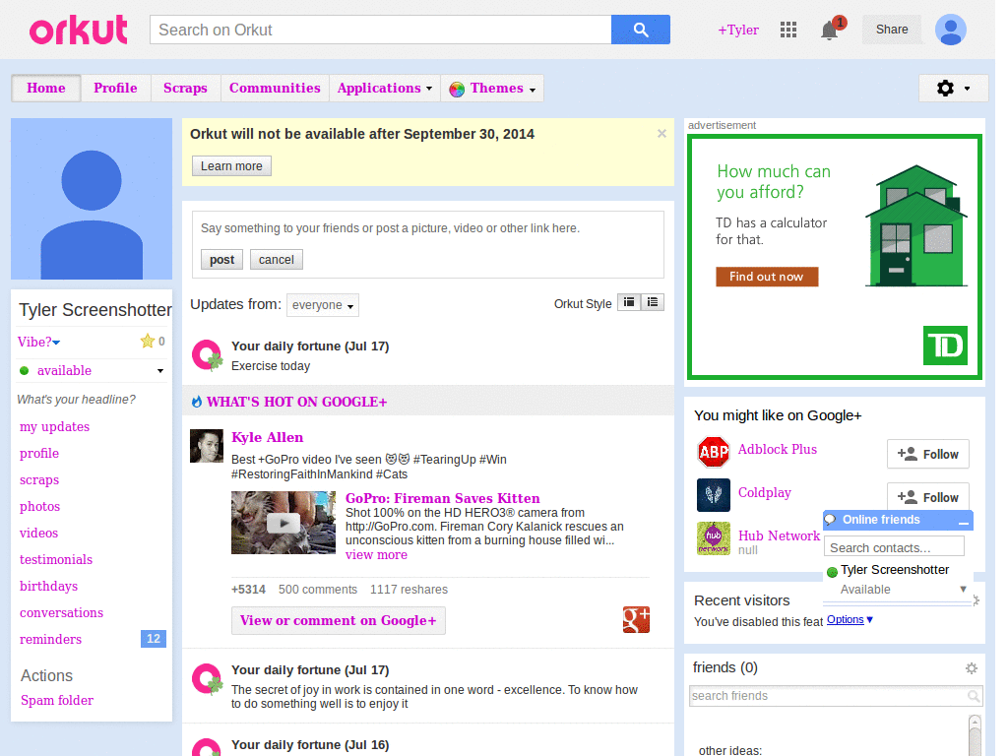Open the chat Options dropdown

click(850, 619)
